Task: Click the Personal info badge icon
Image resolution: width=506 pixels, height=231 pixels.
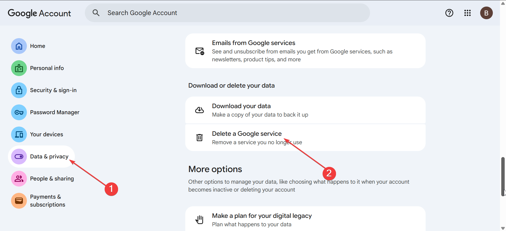Action: pyautogui.click(x=19, y=68)
